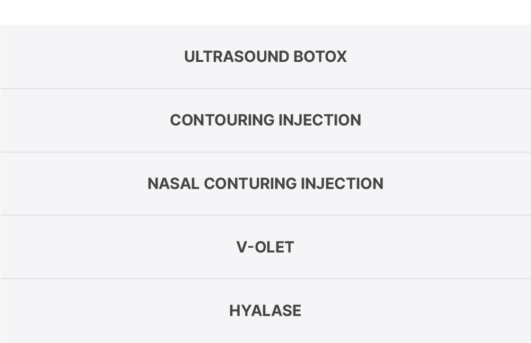Tap the row containing CONTOURING INJECTION
The height and width of the screenshot is (343, 531).
click(x=265, y=120)
